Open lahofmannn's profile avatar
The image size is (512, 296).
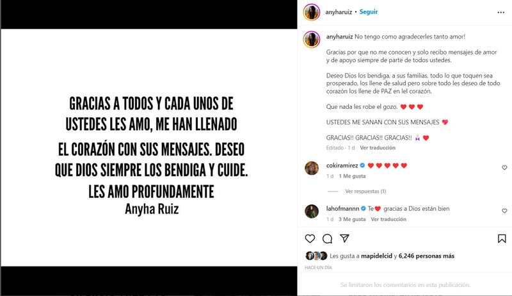312,211
